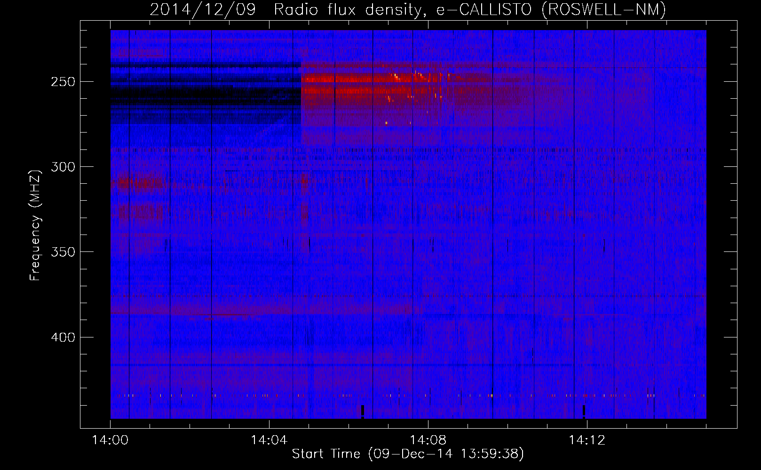Viewport: 761px width, 470px height.
Task: Click the 'Start Time (09-Dec-14 13:59:38)' axis label
Action: [x=408, y=454]
